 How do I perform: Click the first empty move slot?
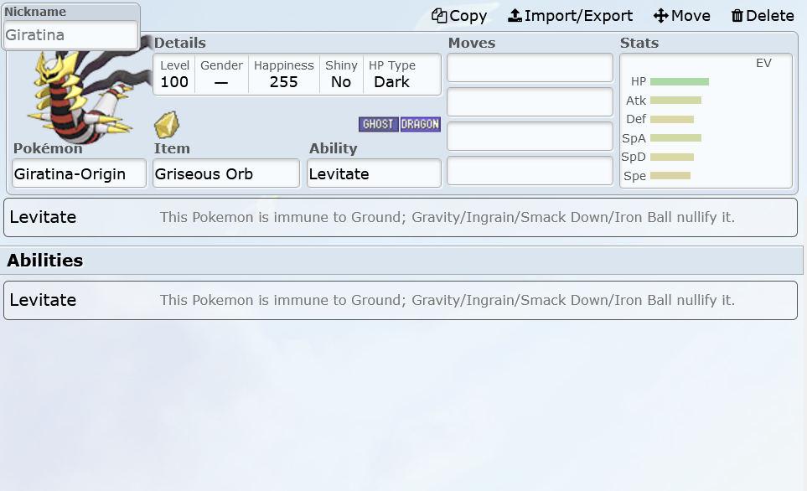click(530, 67)
